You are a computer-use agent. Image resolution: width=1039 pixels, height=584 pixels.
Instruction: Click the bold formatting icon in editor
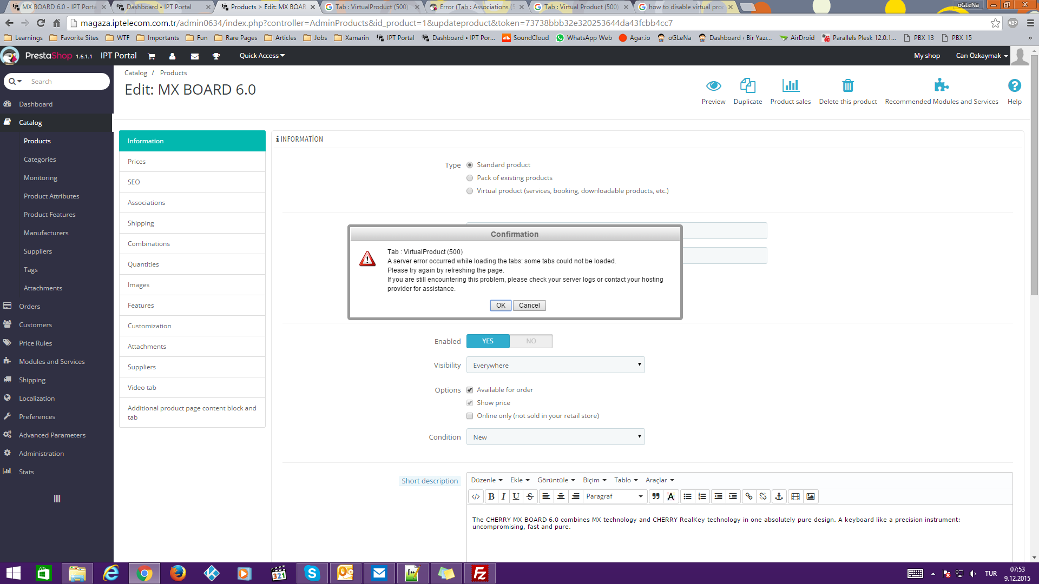[491, 496]
